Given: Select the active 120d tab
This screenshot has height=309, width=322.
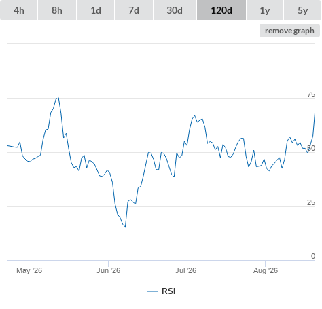Looking at the screenshot, I should [221, 10].
